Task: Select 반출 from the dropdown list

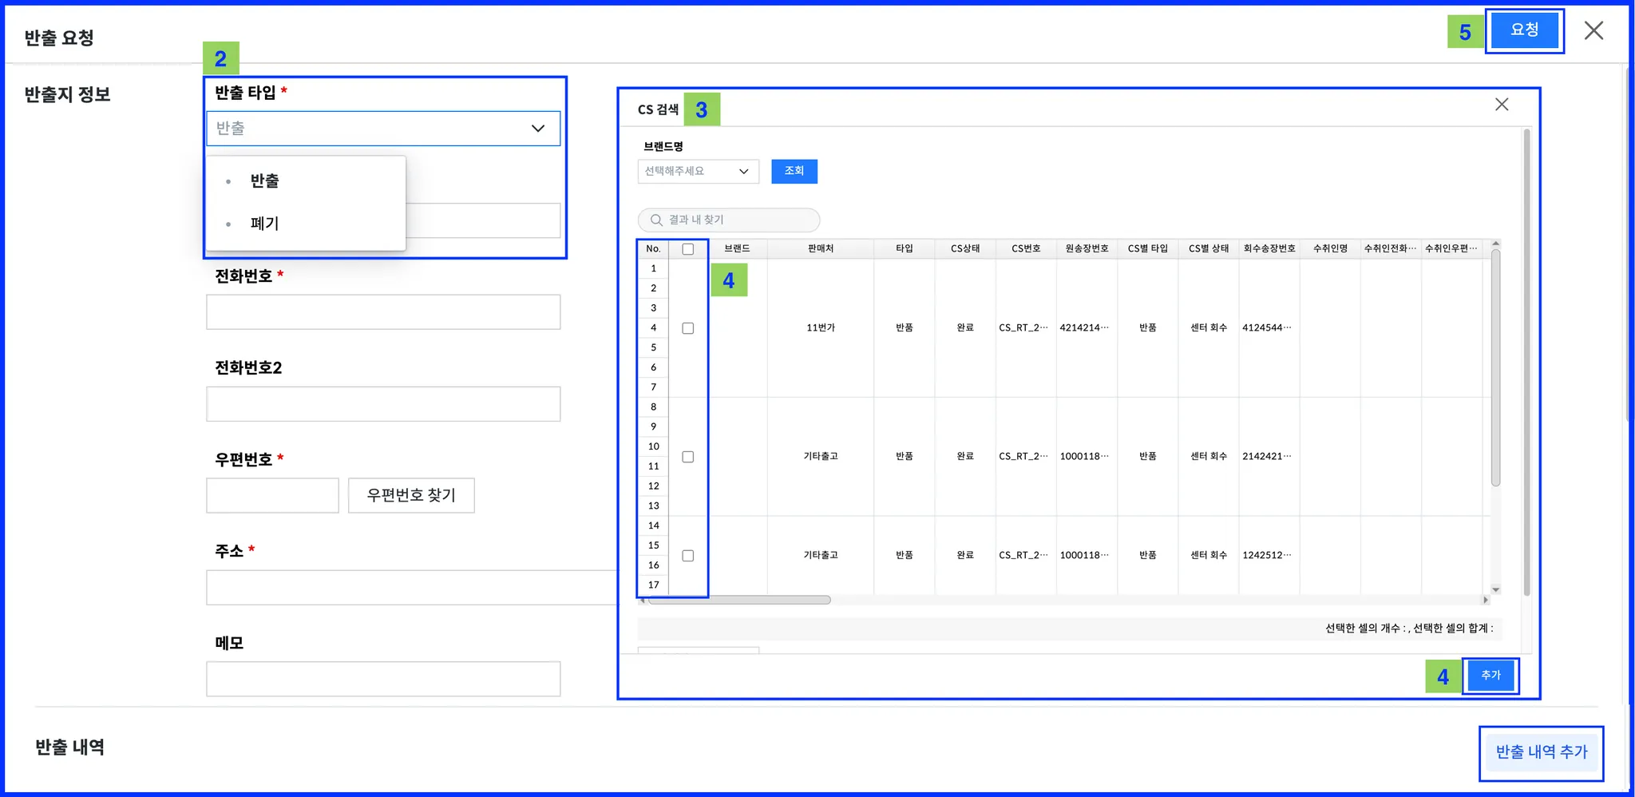Action: click(264, 180)
